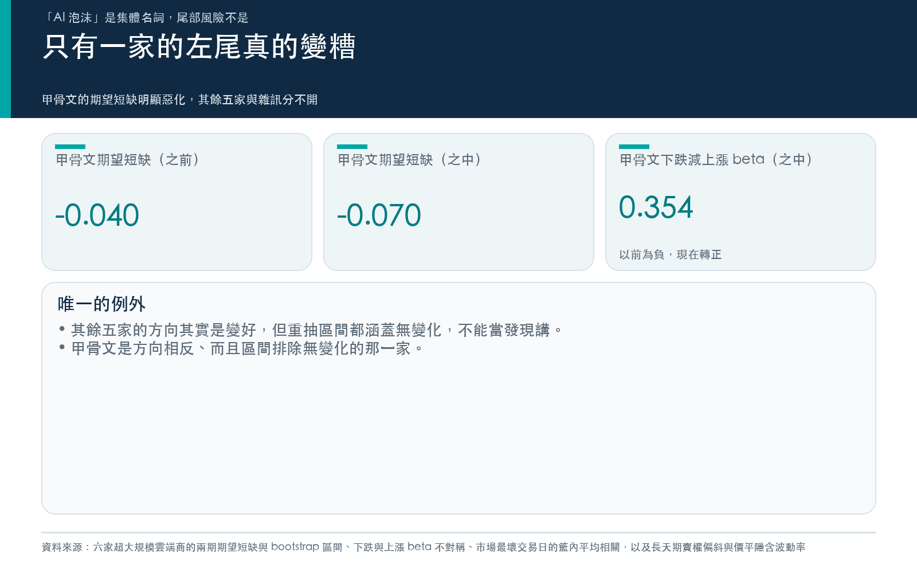Click the value 0.354
917x573 pixels.
point(656,207)
